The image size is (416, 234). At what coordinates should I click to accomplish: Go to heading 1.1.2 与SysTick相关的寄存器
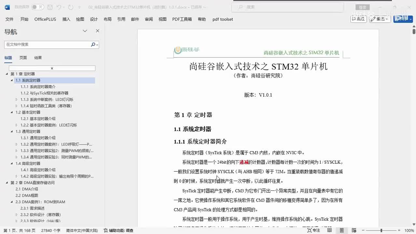coord(44,93)
